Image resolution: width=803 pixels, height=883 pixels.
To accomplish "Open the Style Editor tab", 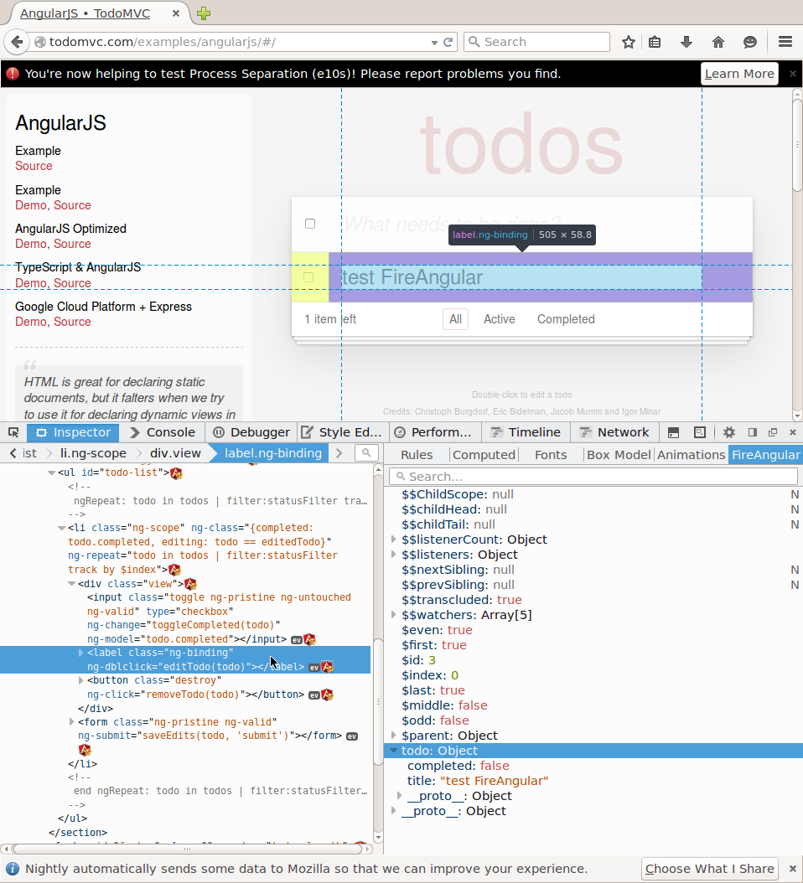I will [342, 432].
